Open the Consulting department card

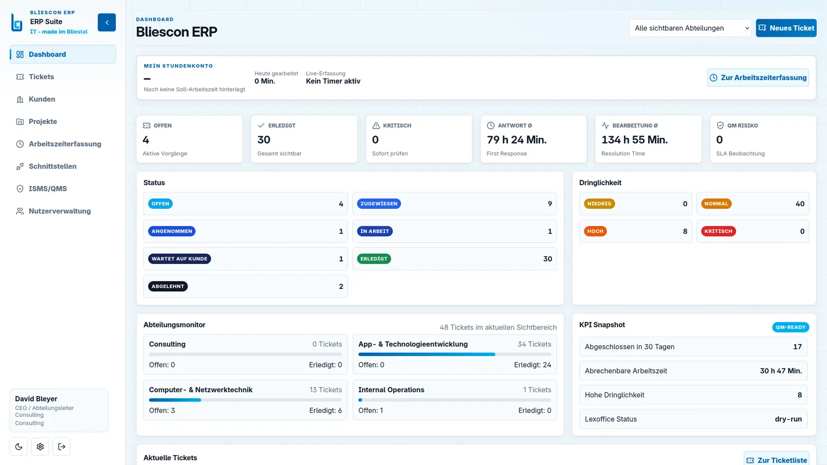tap(246, 354)
